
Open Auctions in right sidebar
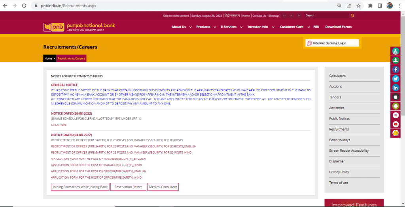[x=335, y=86]
